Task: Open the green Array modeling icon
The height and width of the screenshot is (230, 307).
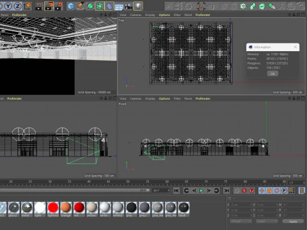Action: [100, 6]
